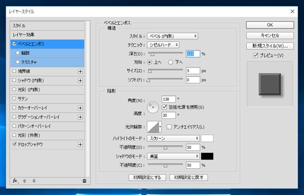Open the fx add-style menu icon
The height and width of the screenshot is (195, 304).
pos(15,181)
